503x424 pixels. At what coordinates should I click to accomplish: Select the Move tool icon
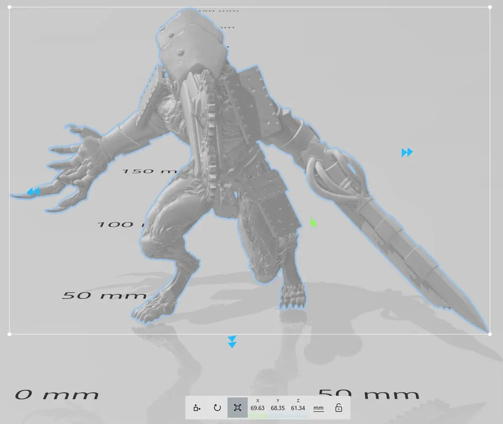click(x=197, y=408)
